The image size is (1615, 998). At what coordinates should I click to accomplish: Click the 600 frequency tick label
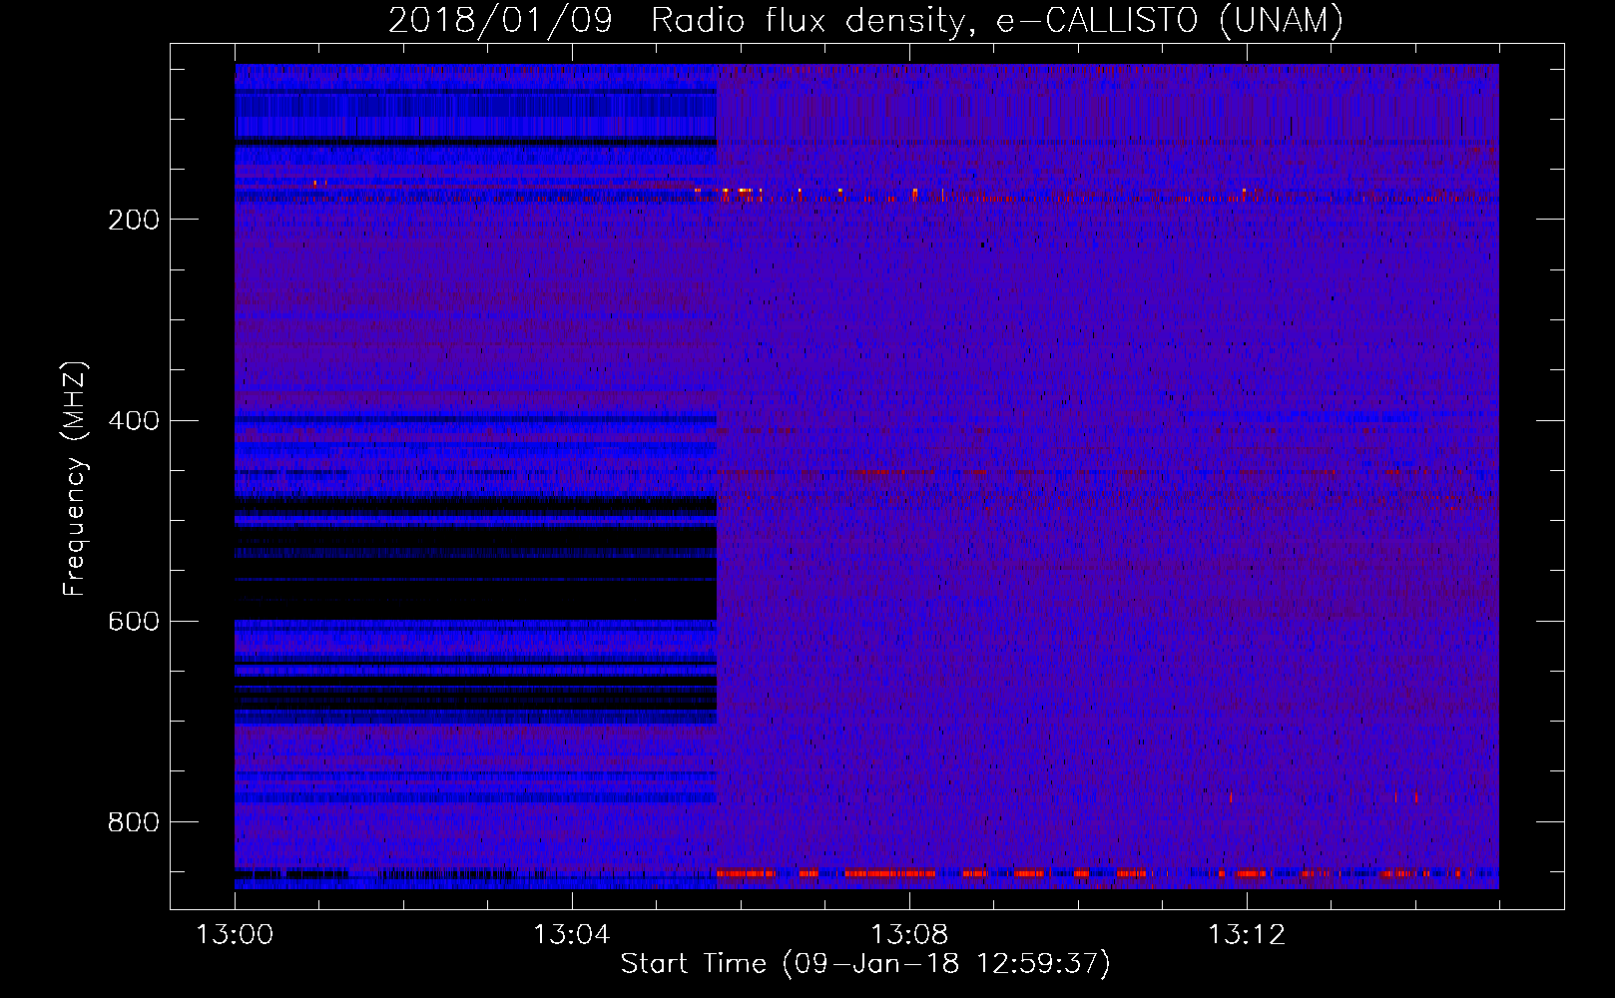[134, 621]
